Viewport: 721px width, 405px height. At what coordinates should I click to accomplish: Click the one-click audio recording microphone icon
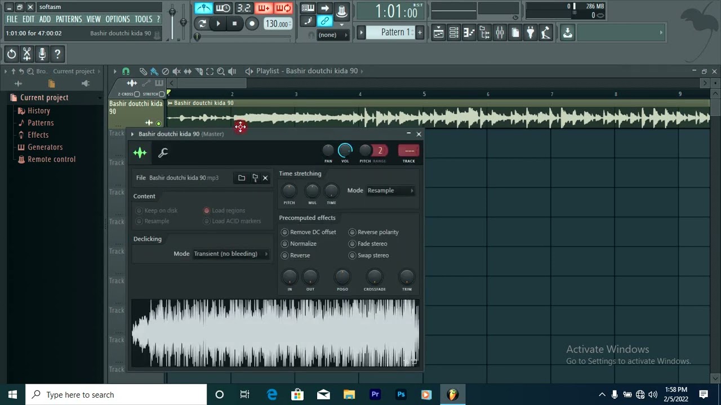click(42, 54)
